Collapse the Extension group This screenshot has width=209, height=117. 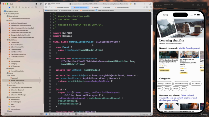(x=6, y=85)
